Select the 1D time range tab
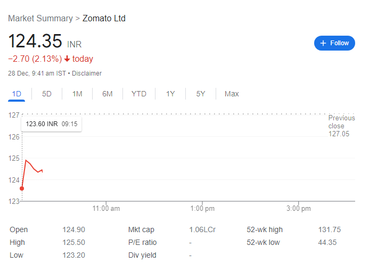Image resolution: width=369 pixels, height=263 pixels. point(17,94)
